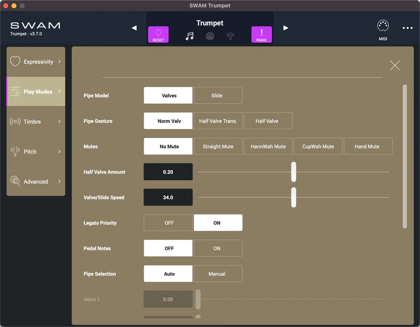This screenshot has height=327, width=420.
Task: Open the Expressivity panel via its heart icon
Action: 15,61
